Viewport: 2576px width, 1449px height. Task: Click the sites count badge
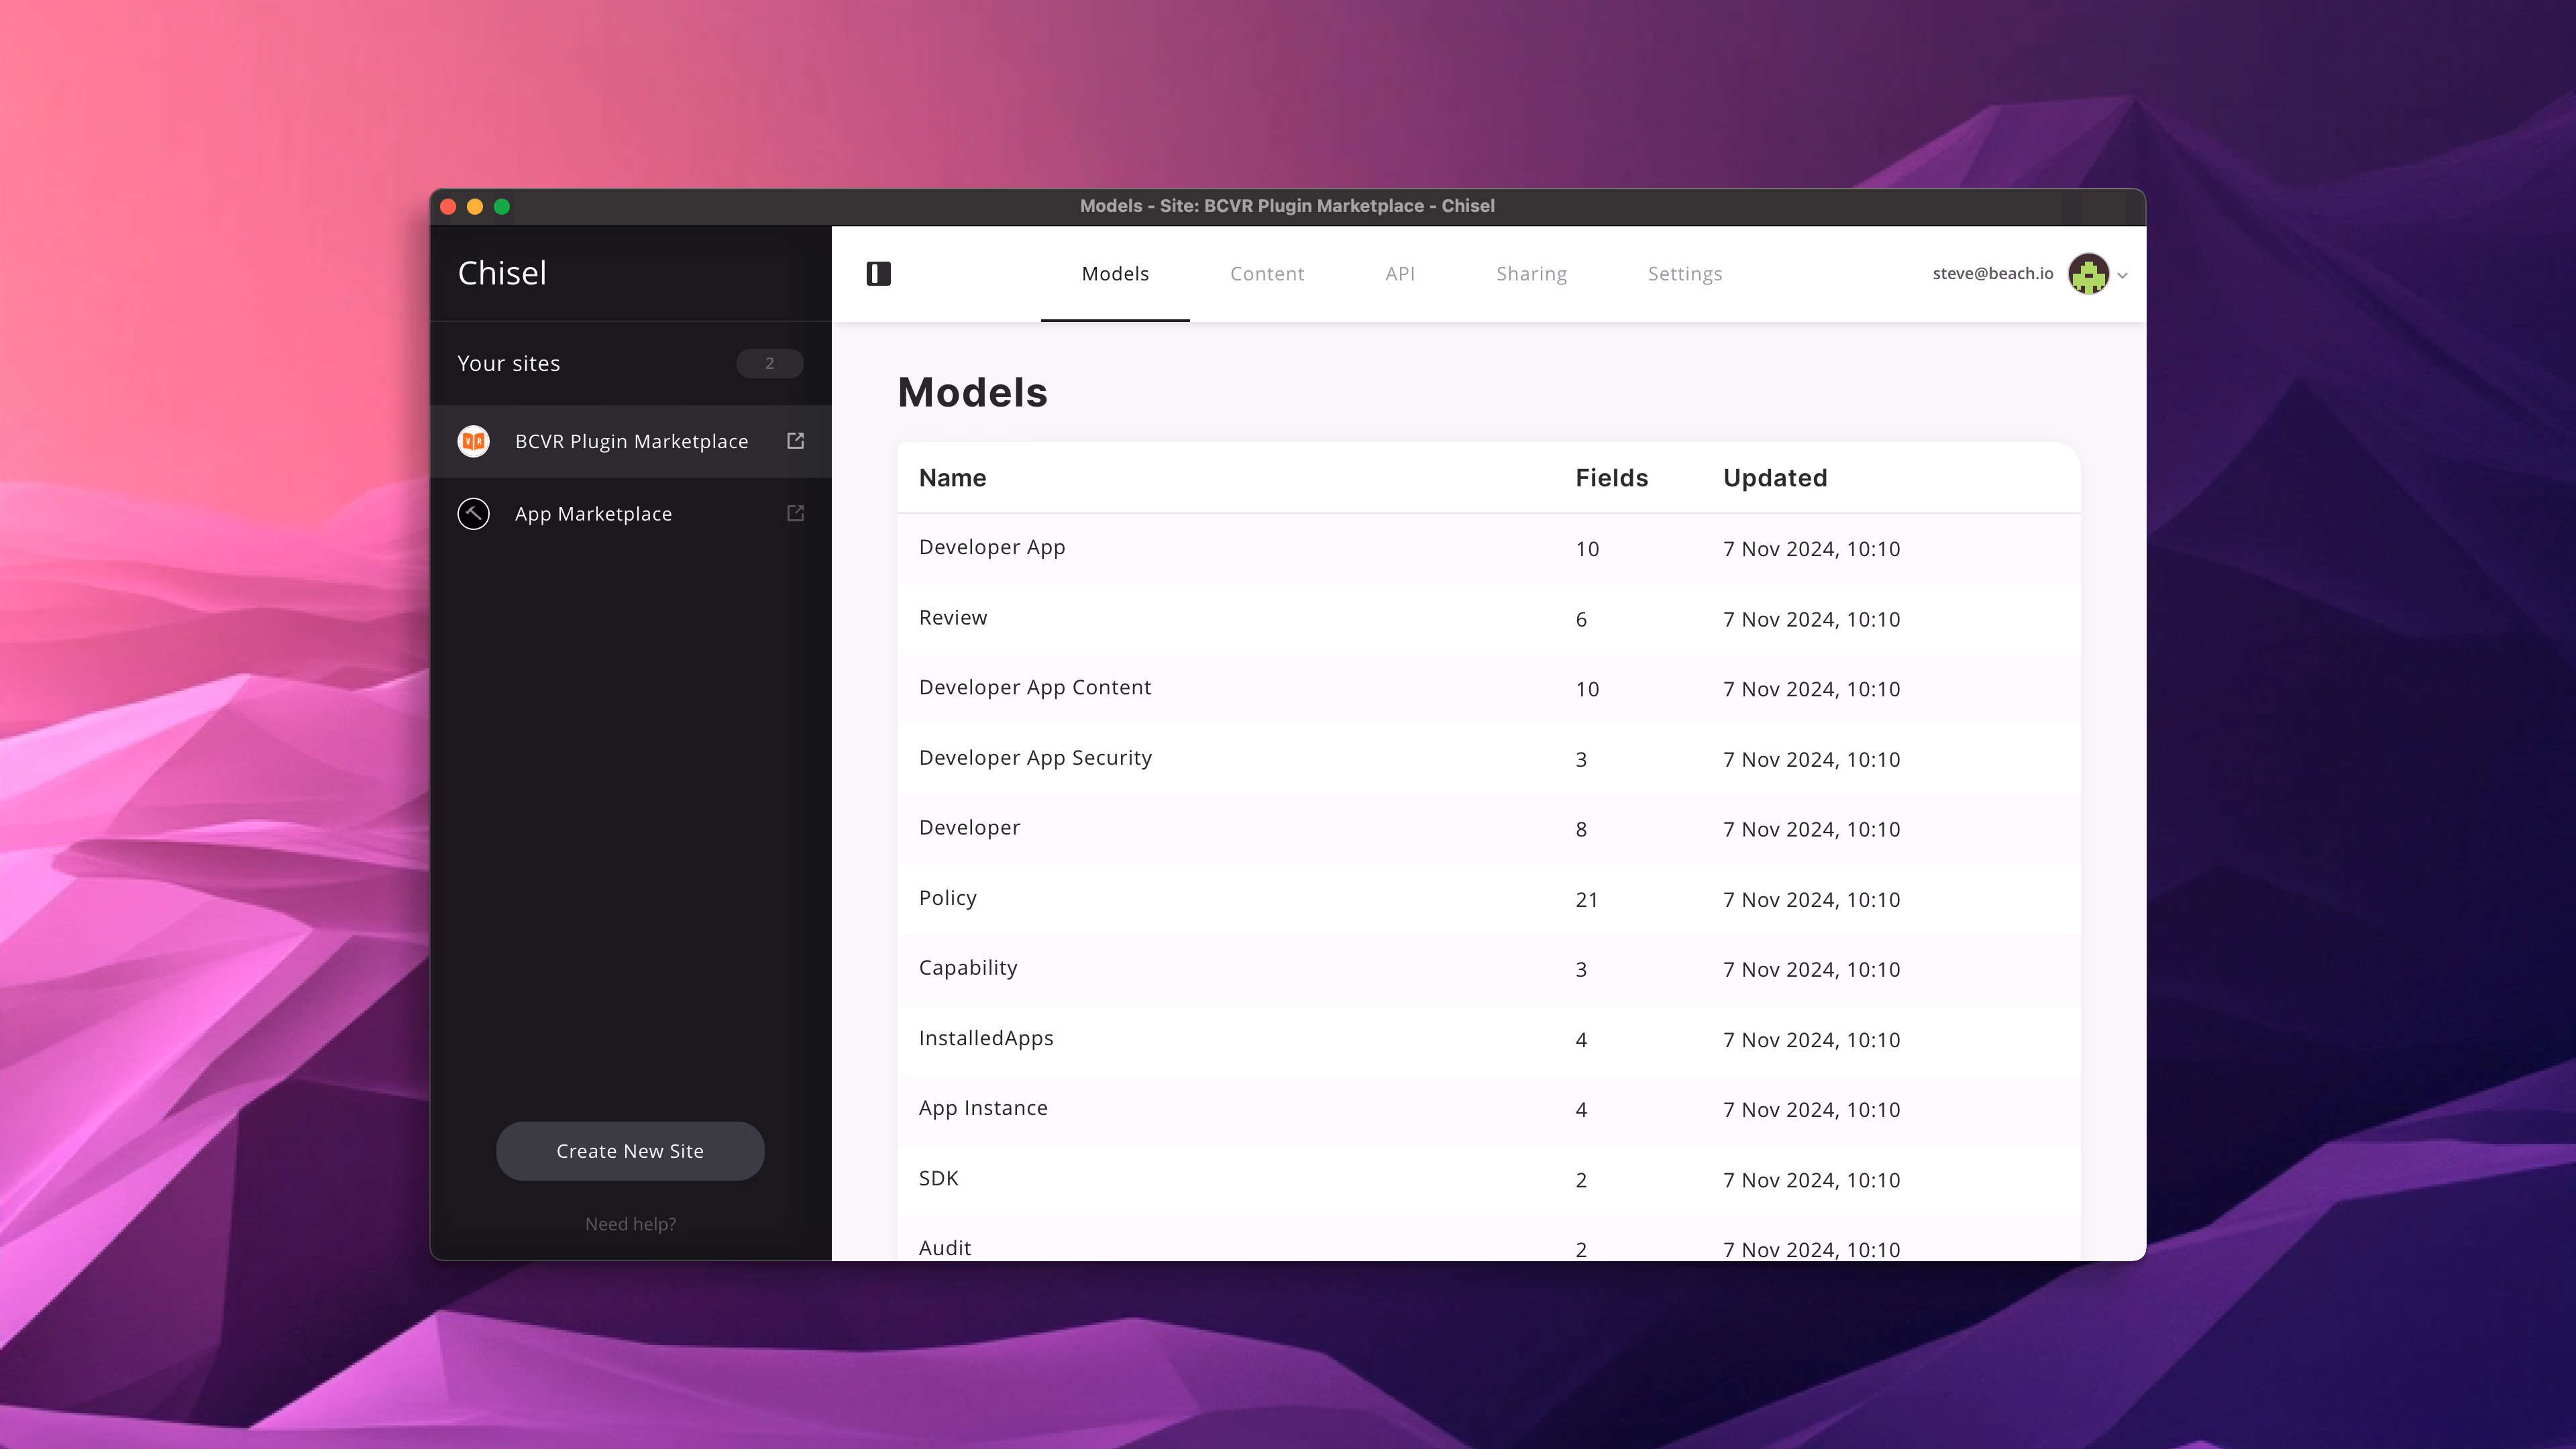pyautogui.click(x=769, y=363)
